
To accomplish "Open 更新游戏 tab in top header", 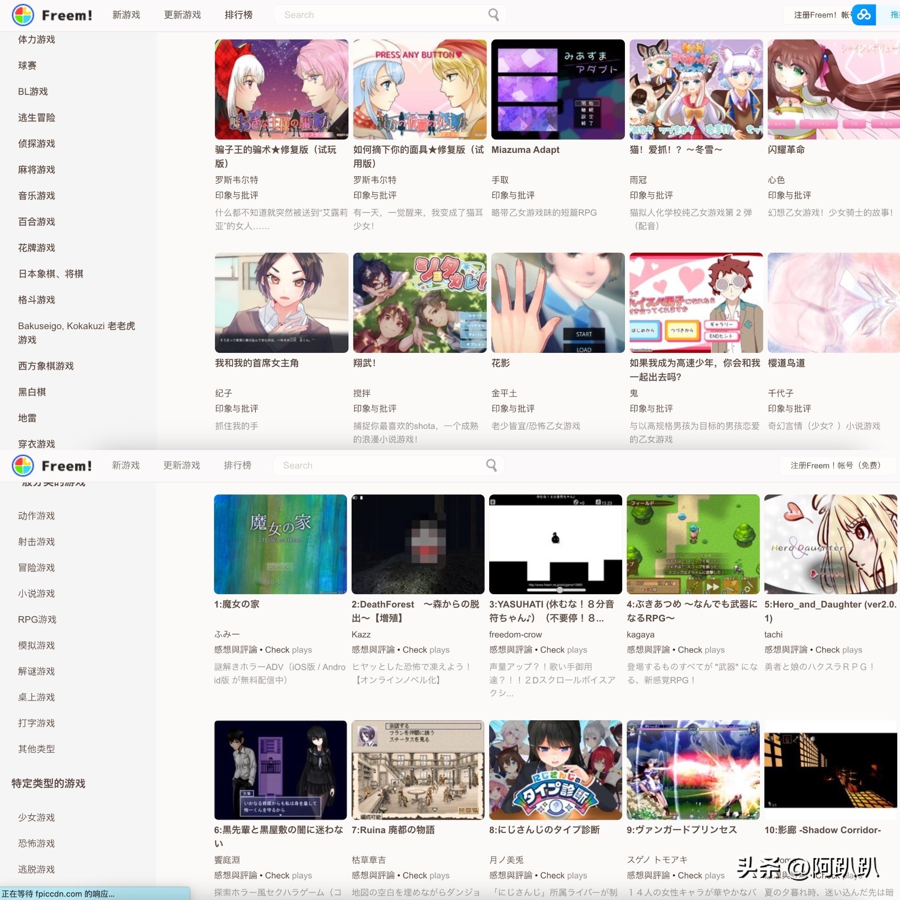I will [x=182, y=15].
